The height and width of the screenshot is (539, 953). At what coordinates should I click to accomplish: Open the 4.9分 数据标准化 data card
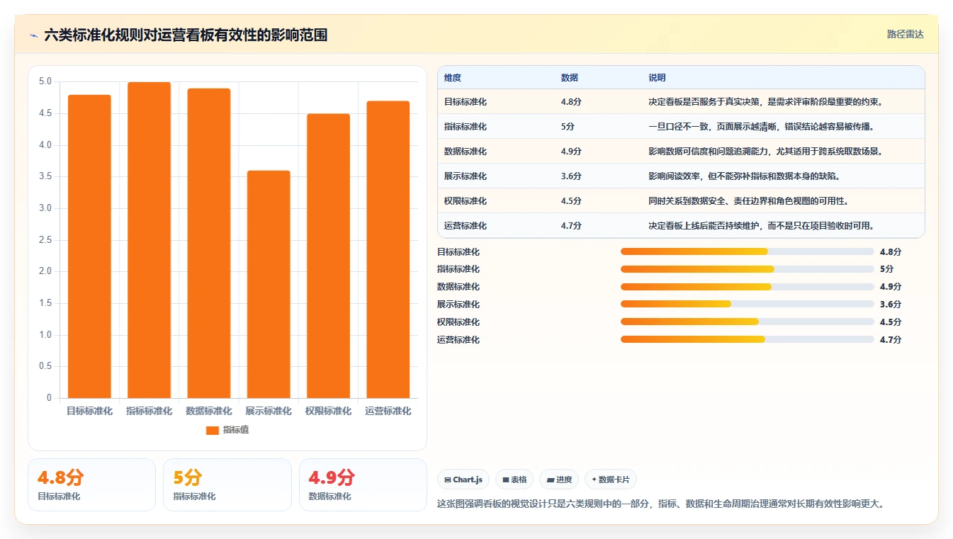coord(363,484)
